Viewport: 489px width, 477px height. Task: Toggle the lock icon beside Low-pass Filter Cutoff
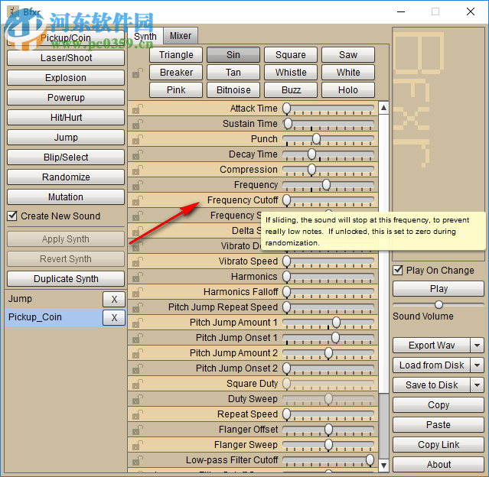coord(138,460)
